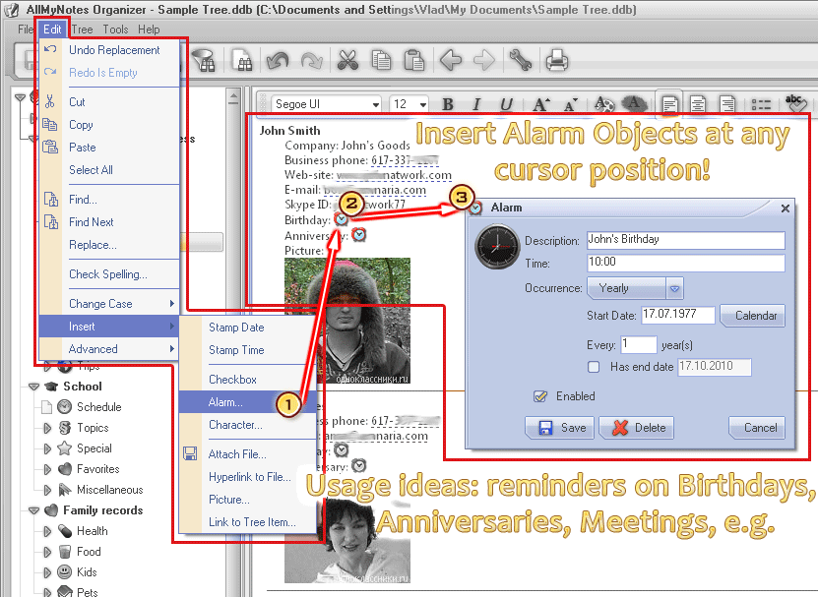Align text center
Viewport: 818px width, 597px height.
click(698, 104)
